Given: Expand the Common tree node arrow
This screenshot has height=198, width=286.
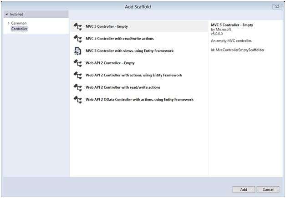Looking at the screenshot, I should coord(8,23).
